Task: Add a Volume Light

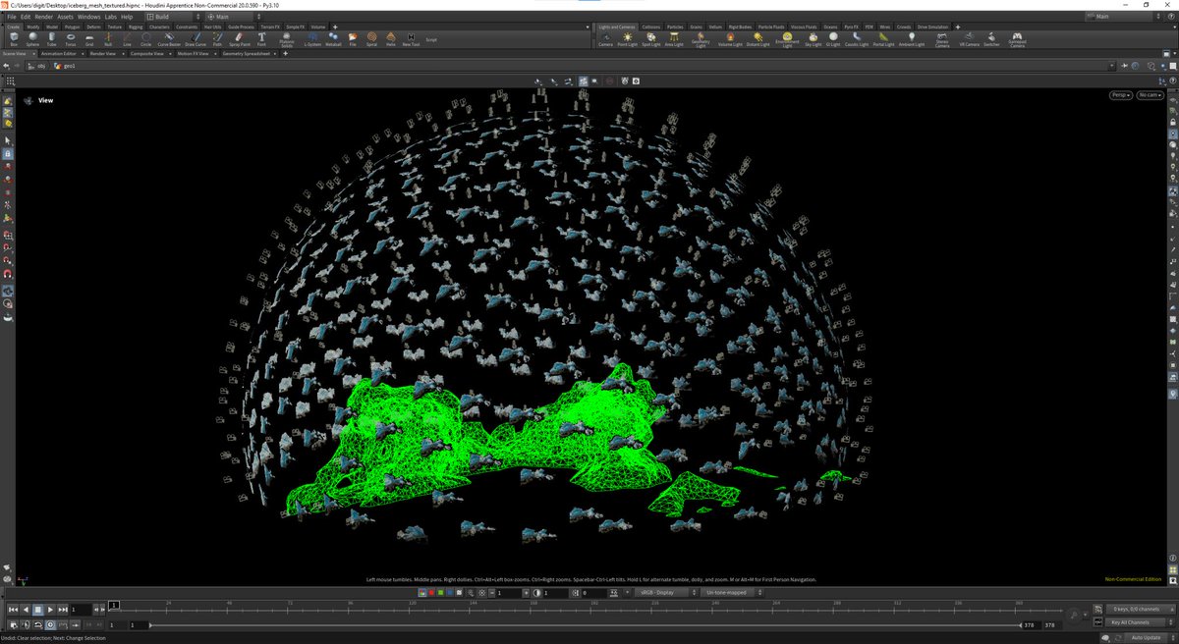Action: coord(730,39)
